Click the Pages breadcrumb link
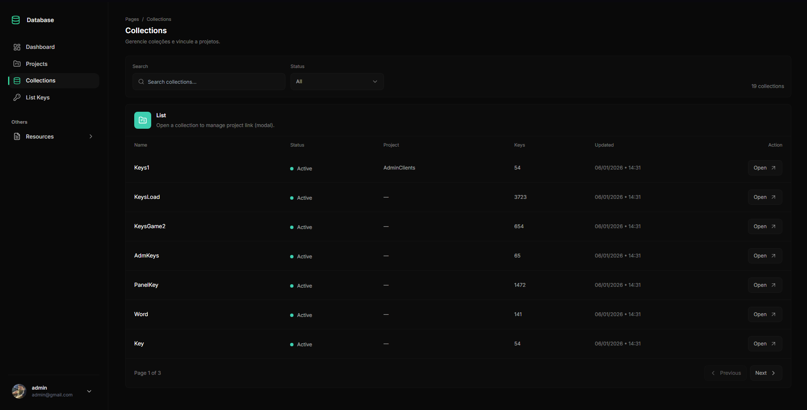The height and width of the screenshot is (410, 807). click(x=132, y=19)
